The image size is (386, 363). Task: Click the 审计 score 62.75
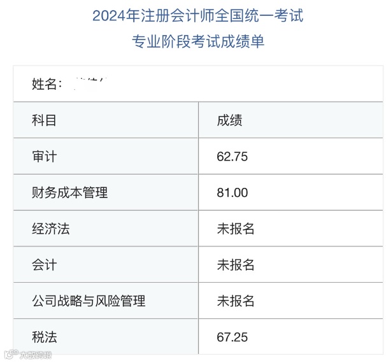[x=232, y=157]
